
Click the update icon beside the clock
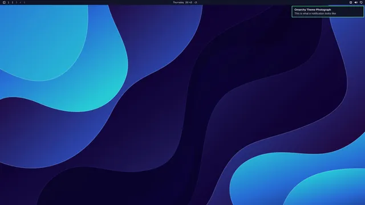click(x=196, y=2)
